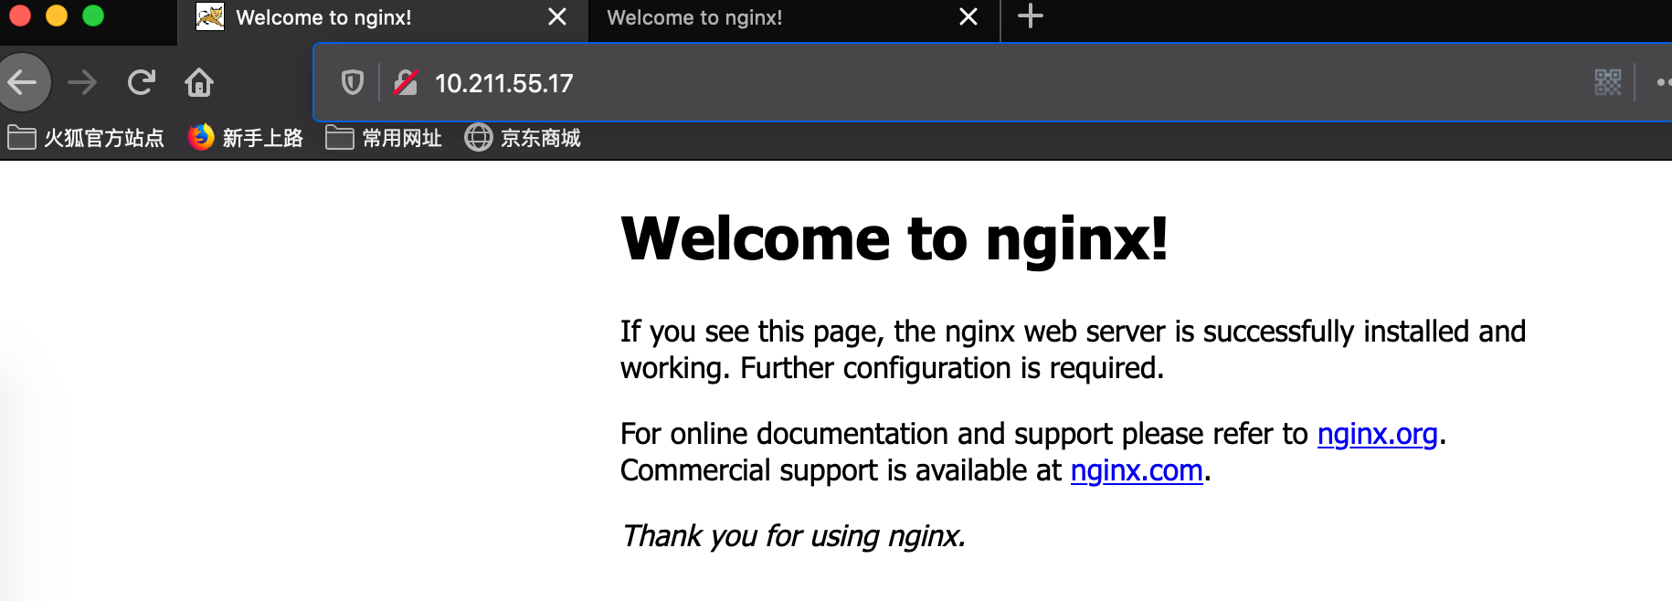
Task: Click the green fullscreen window button
Action: tap(93, 16)
